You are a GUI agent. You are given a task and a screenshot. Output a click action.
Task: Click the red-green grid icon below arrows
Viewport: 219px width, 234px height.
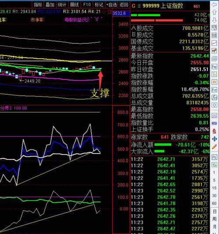coord(214,28)
